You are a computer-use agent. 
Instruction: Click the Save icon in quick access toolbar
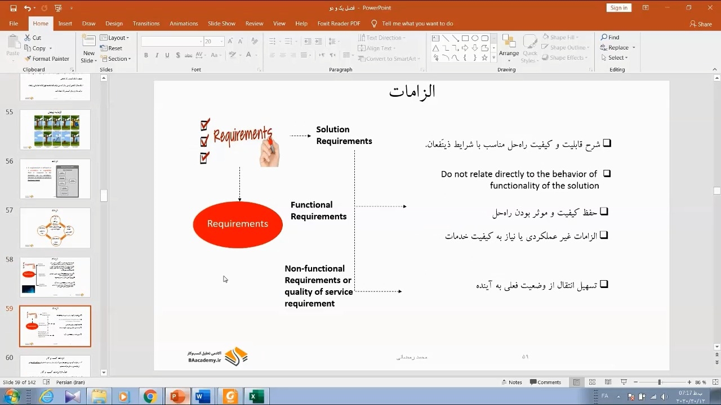[14, 8]
